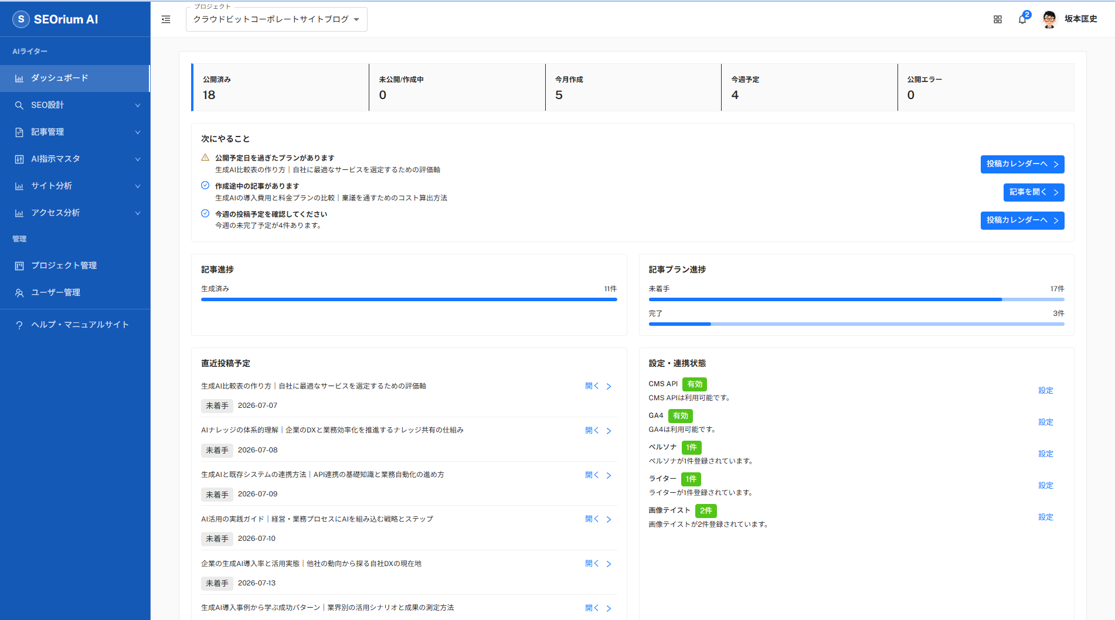Click arrow icon next to 開く for 企業の生成AI導入率と活用実態
Screen dimensions: 1115x620
[x=609, y=564]
